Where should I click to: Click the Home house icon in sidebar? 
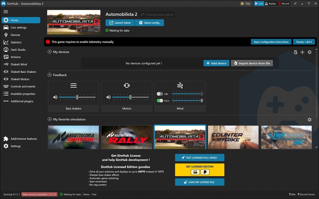point(6,20)
